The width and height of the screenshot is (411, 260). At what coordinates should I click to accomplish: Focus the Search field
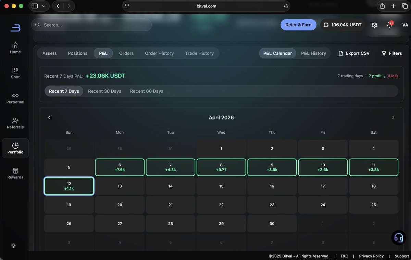pos(91,25)
